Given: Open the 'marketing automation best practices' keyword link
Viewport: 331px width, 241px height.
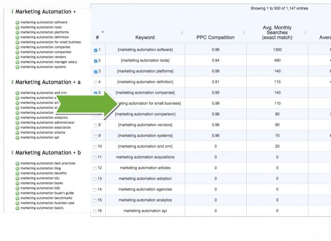Looking at the screenshot, I should point(48,164).
